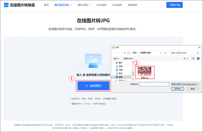Click the help question mark icon

click(198, 58)
